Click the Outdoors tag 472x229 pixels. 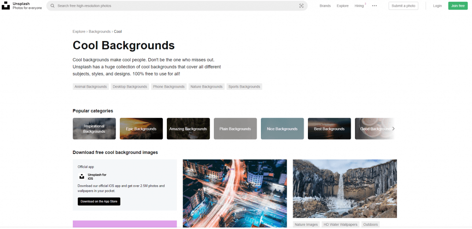[x=370, y=224]
